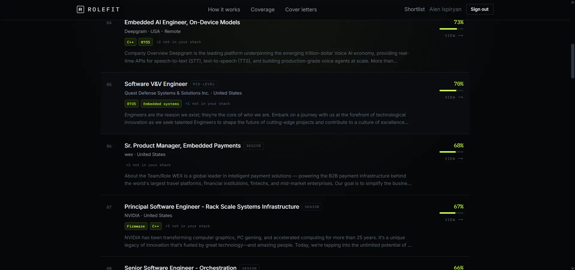This screenshot has height=270, width=575.
Task: Click the Firmware skill tag on NVIDIA job
Action: click(136, 226)
